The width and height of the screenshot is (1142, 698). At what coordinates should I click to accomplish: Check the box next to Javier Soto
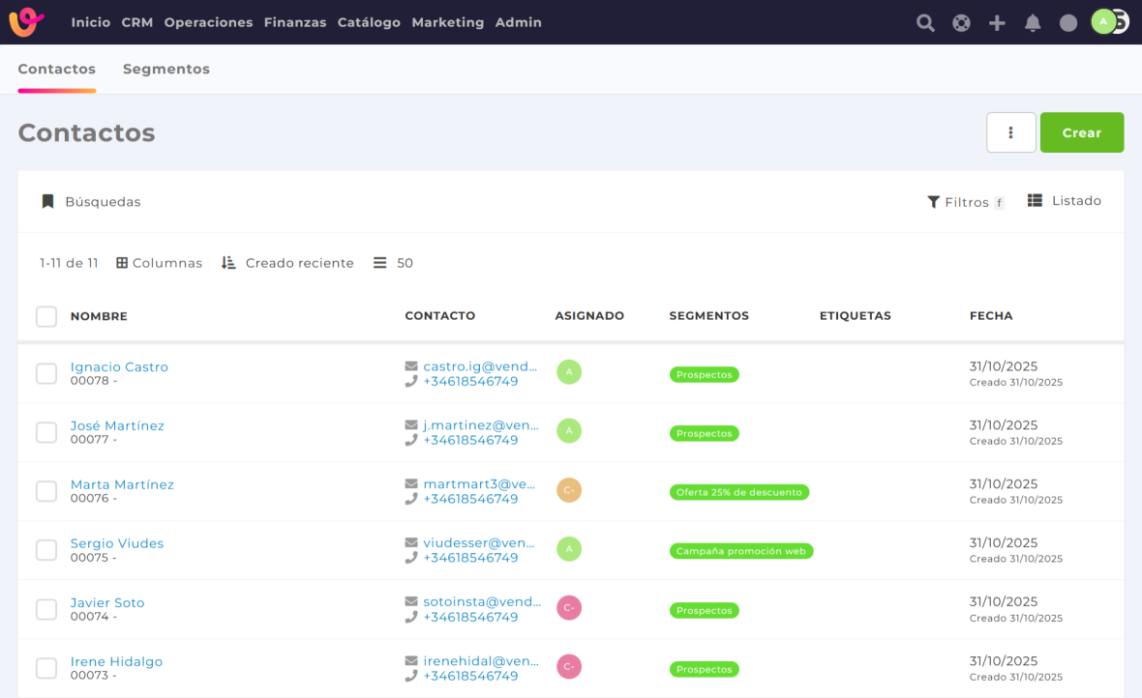click(x=46, y=609)
